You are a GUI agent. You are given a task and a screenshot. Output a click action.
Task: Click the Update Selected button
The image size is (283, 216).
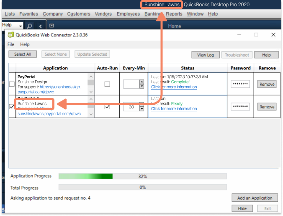[x=92, y=54]
